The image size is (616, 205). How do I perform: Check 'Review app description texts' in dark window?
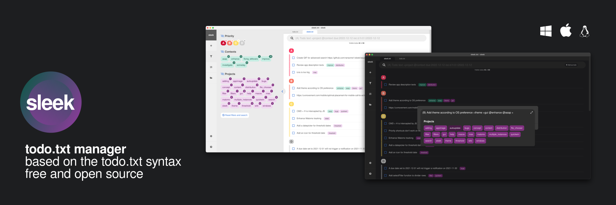[385, 85]
